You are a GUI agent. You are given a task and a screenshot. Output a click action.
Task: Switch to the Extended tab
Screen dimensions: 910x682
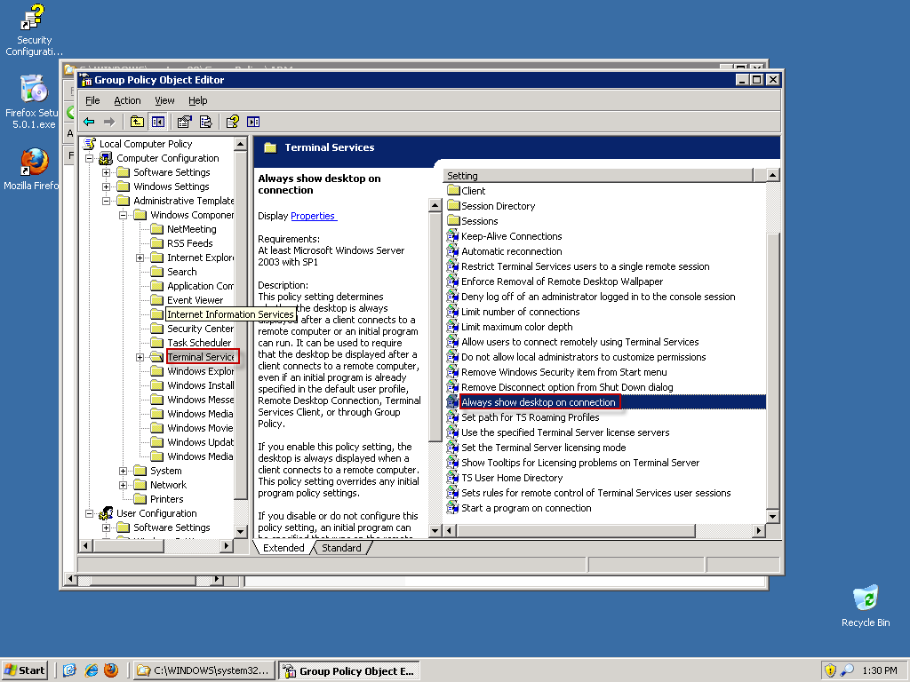[283, 548]
